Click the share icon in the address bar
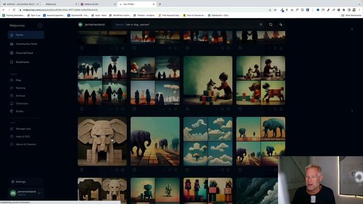 coord(270,10)
